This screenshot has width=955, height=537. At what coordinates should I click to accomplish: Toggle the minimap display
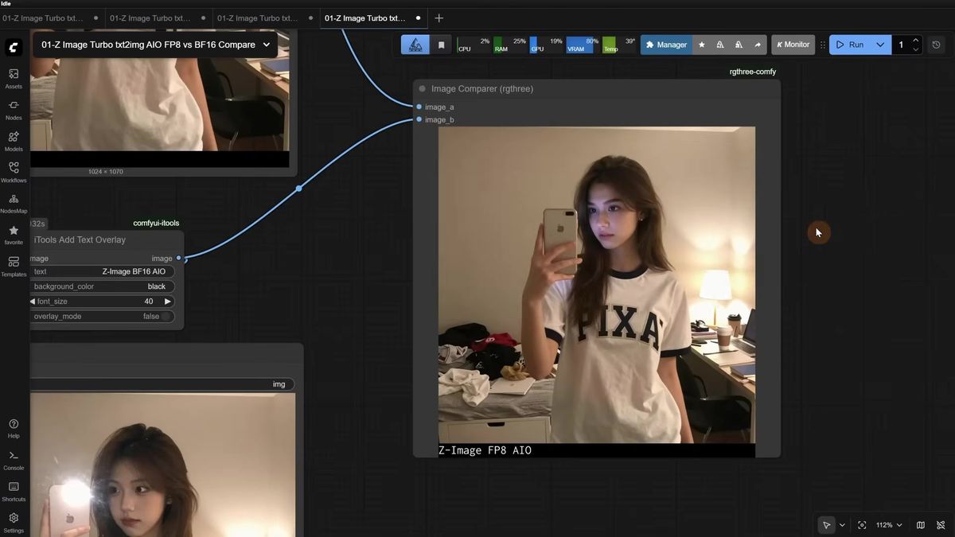pos(921,525)
